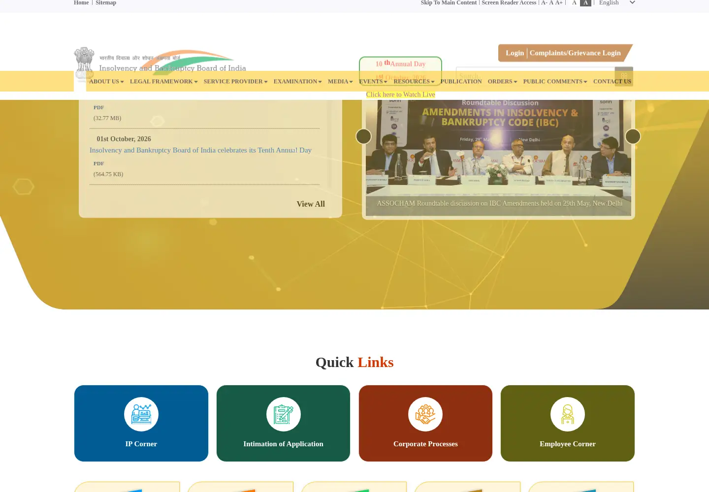Expand the Public Comments menu
This screenshot has width=709, height=492.
point(555,82)
